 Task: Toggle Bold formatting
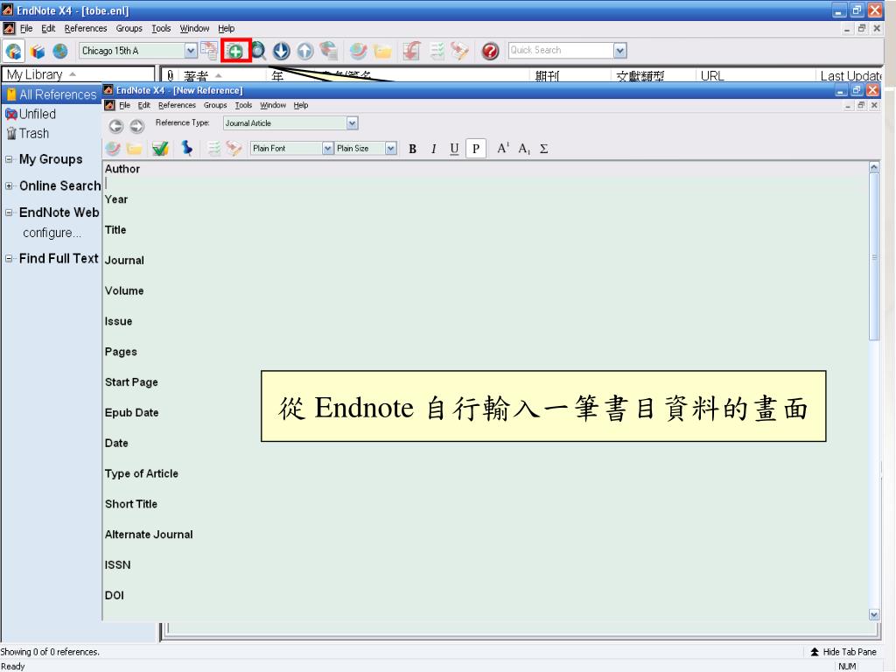coord(413,149)
